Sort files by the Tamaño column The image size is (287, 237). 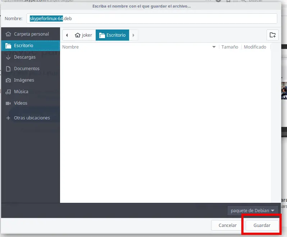click(x=230, y=47)
